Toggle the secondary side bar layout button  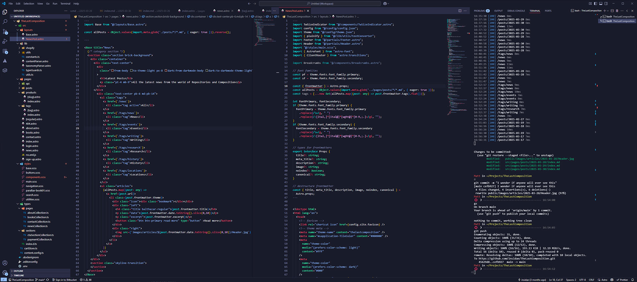click(x=606, y=4)
